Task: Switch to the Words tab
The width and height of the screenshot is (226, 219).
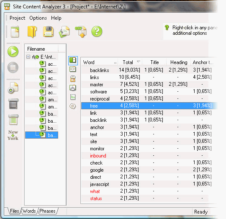Action: (29, 211)
